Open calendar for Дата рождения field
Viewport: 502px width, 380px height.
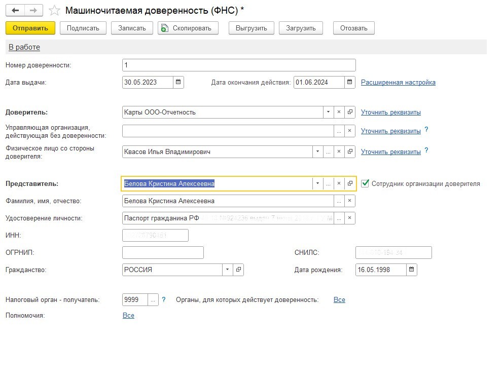[412, 270]
